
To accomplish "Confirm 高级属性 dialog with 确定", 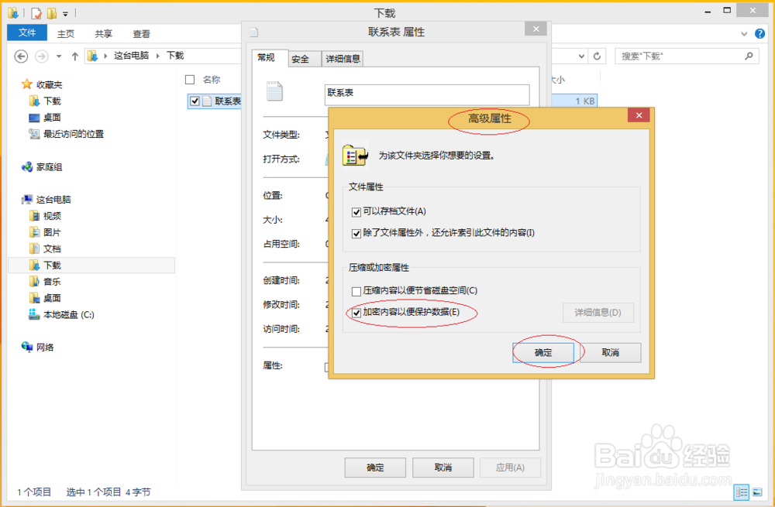I will tap(543, 352).
